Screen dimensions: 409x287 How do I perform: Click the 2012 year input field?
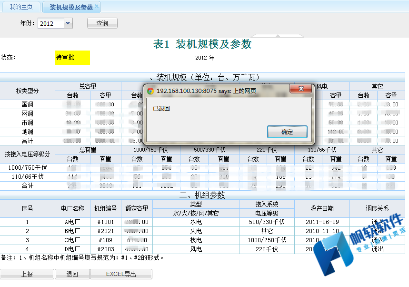(x=50, y=23)
